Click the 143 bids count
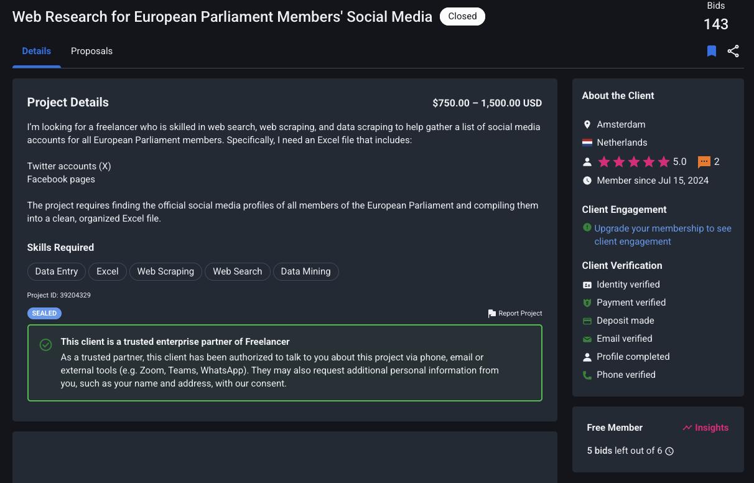 [716, 24]
